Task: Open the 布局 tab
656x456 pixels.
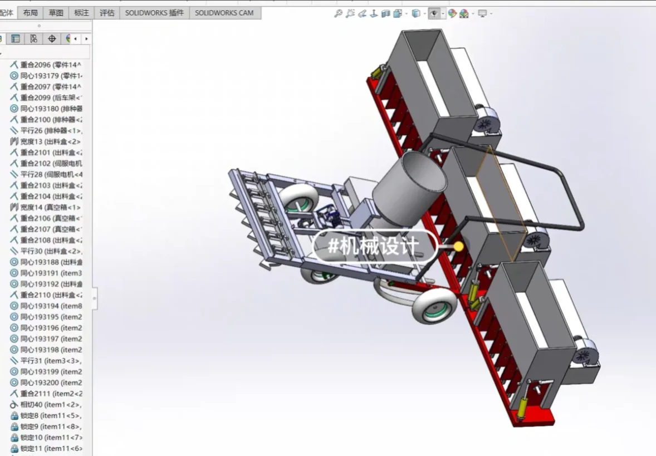Action: click(30, 13)
